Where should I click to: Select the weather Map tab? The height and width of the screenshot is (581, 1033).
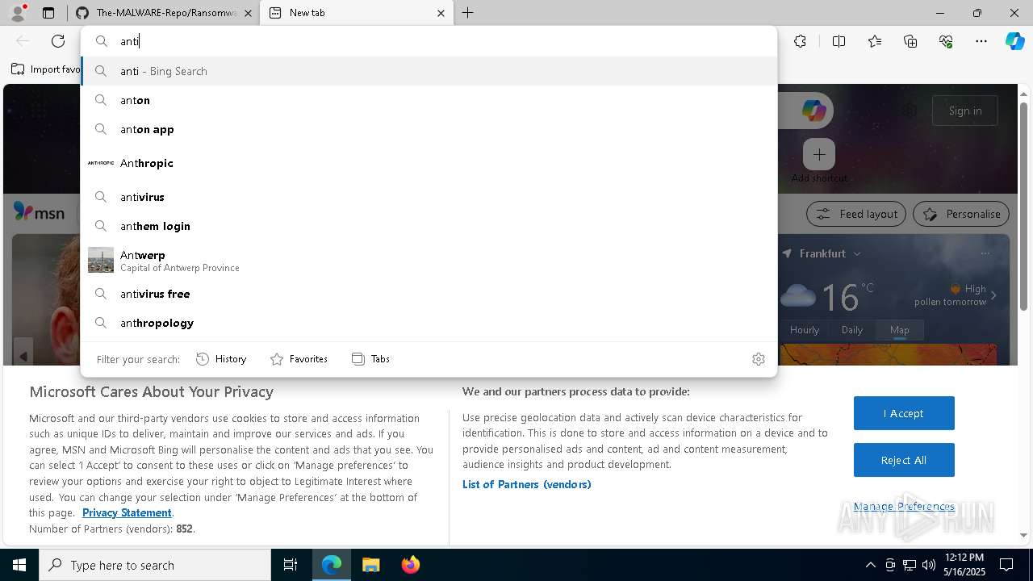[x=900, y=329]
